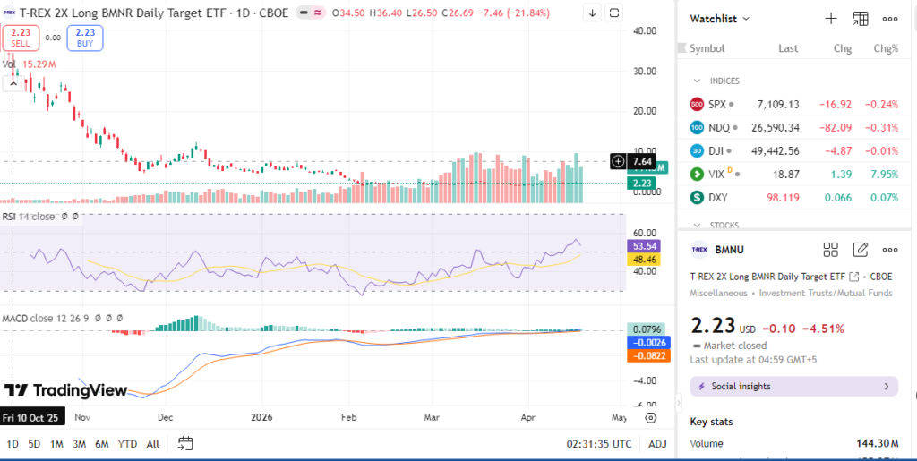Open the BMNU note edit icon
The height and width of the screenshot is (461, 917).
tap(861, 250)
